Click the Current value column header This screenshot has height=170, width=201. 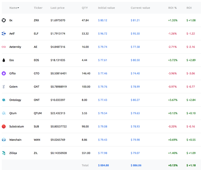140,8
